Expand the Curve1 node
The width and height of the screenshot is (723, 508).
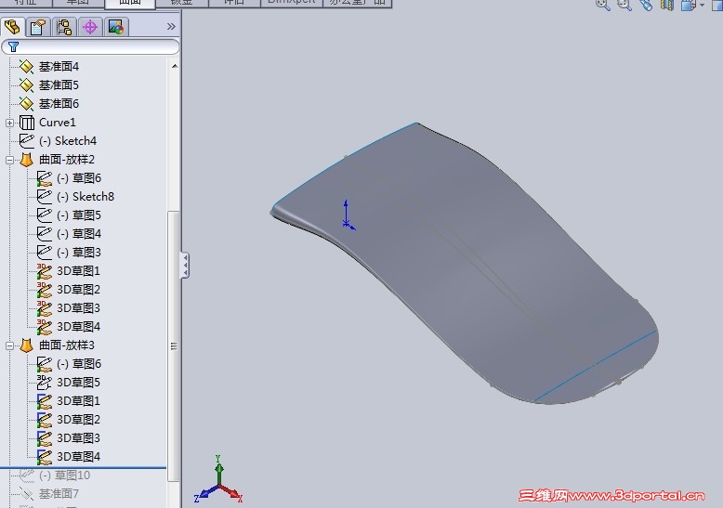click(x=9, y=123)
